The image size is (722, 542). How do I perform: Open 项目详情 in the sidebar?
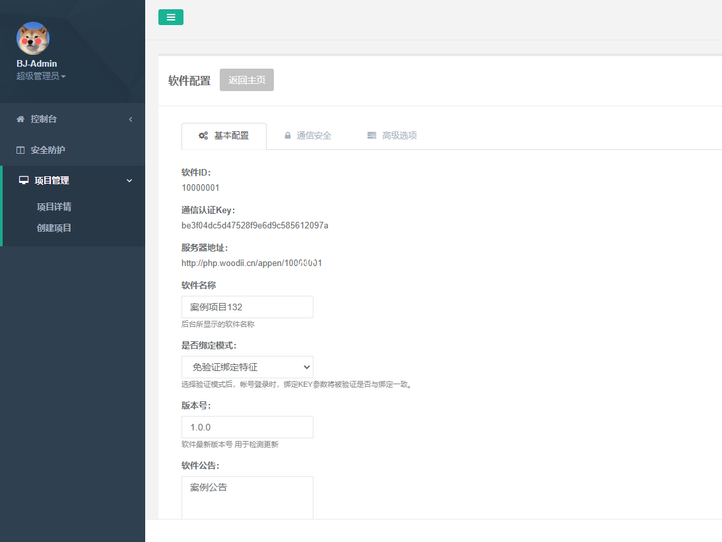[x=54, y=207]
